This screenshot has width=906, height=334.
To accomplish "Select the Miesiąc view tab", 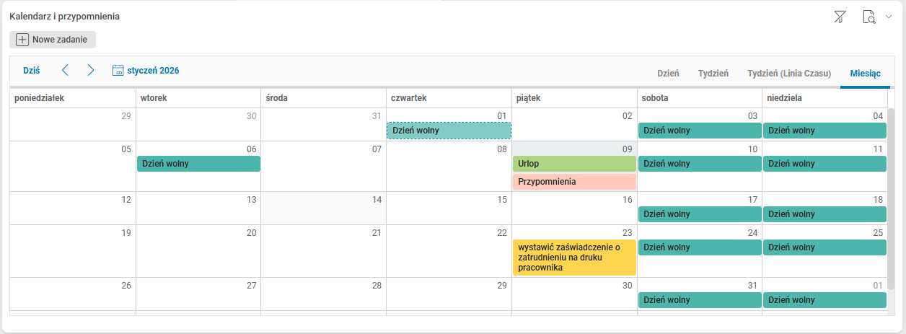I will pyautogui.click(x=865, y=74).
